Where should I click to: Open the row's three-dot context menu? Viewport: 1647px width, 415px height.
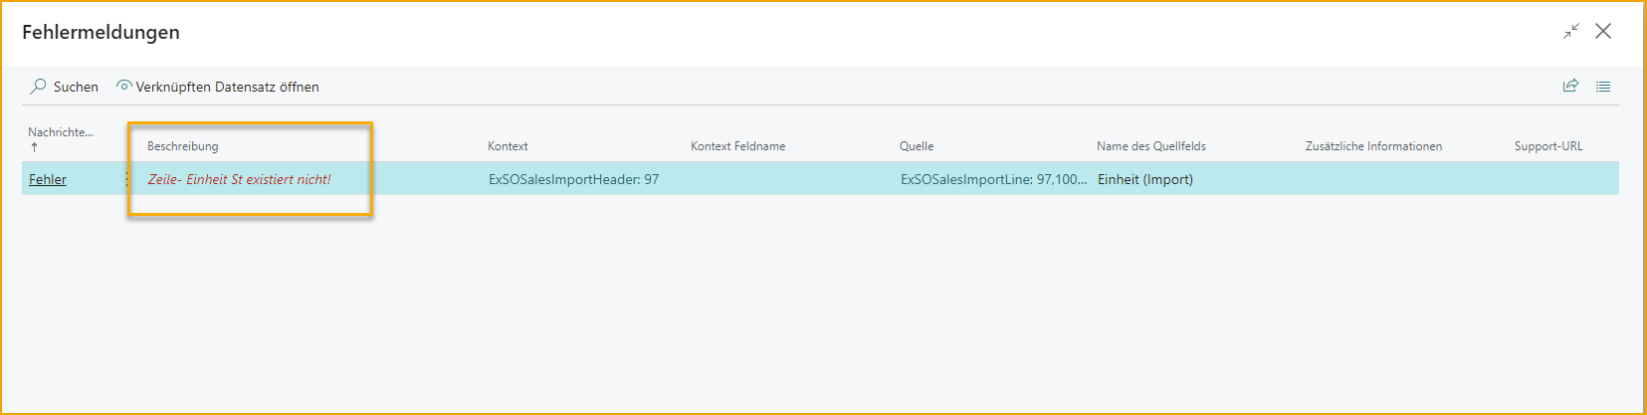[x=126, y=179]
